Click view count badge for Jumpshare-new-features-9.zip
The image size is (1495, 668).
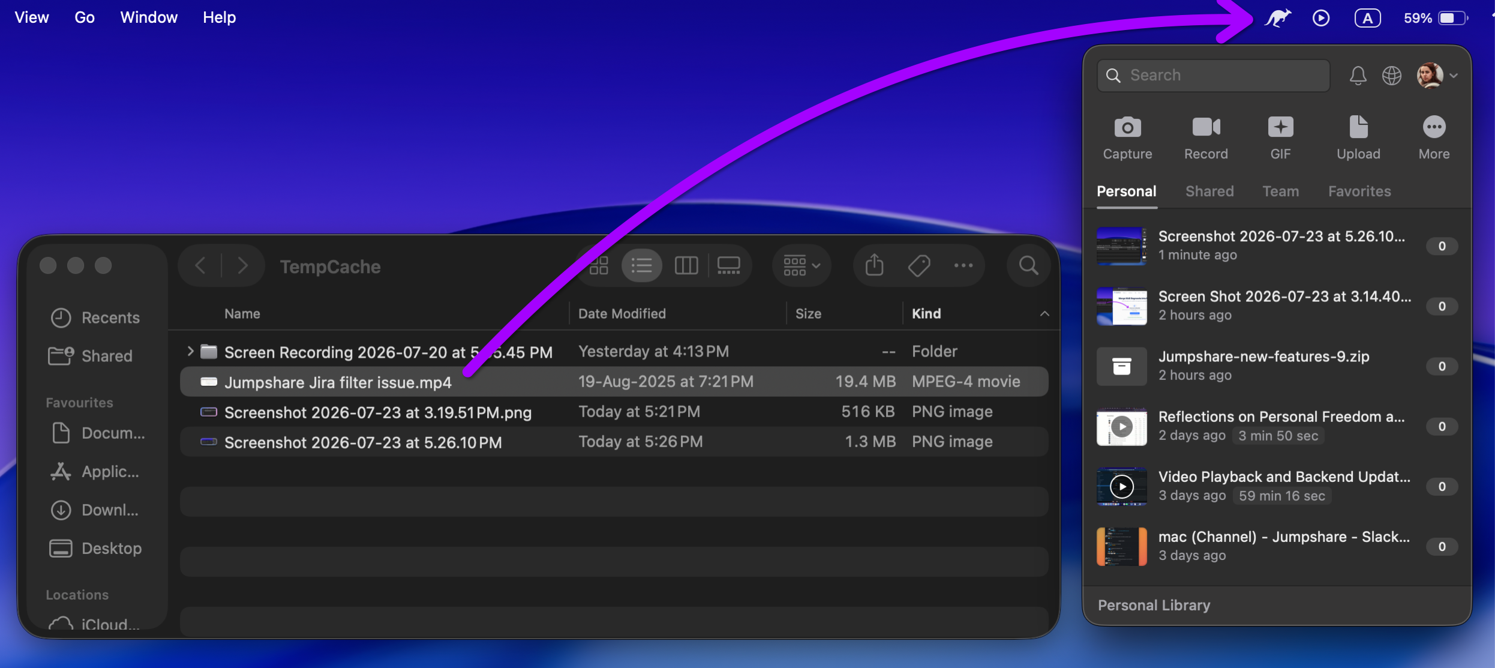(1442, 366)
